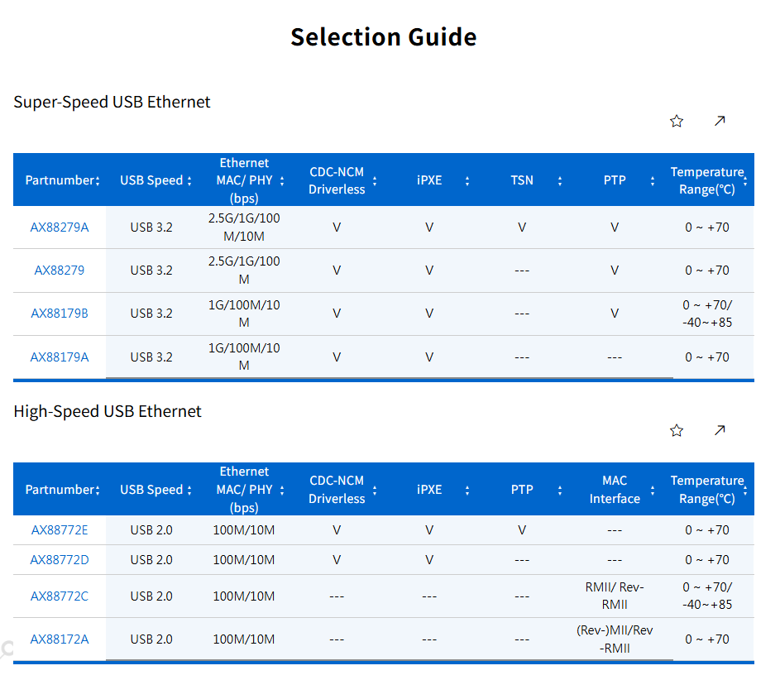Click the arrow icon above Super-Speed table
This screenshot has height=680, width=780.
click(x=720, y=121)
